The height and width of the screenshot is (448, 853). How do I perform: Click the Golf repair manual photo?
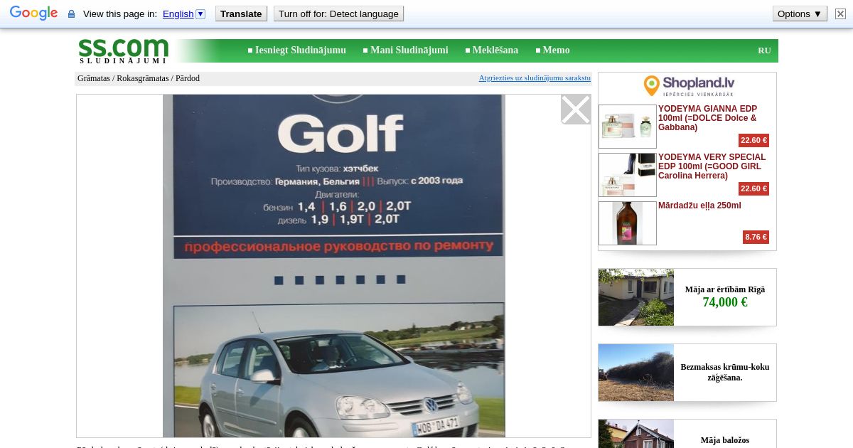(334, 266)
